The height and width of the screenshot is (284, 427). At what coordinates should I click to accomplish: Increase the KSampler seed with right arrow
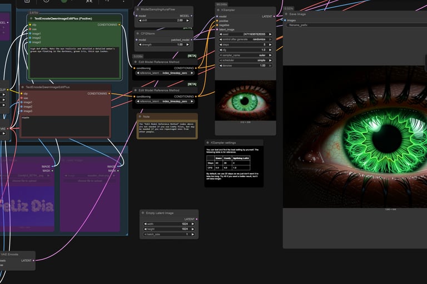point(270,34)
